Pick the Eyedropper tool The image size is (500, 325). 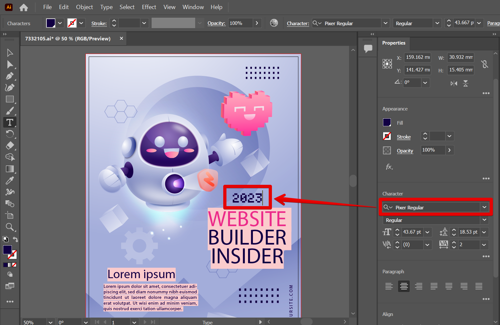pyautogui.click(x=10, y=180)
